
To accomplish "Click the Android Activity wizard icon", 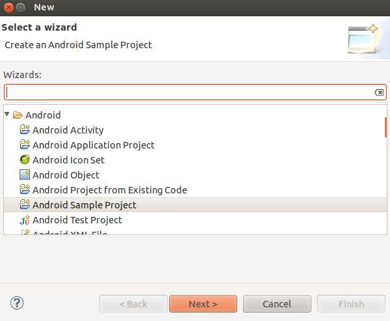I will tap(25, 130).
